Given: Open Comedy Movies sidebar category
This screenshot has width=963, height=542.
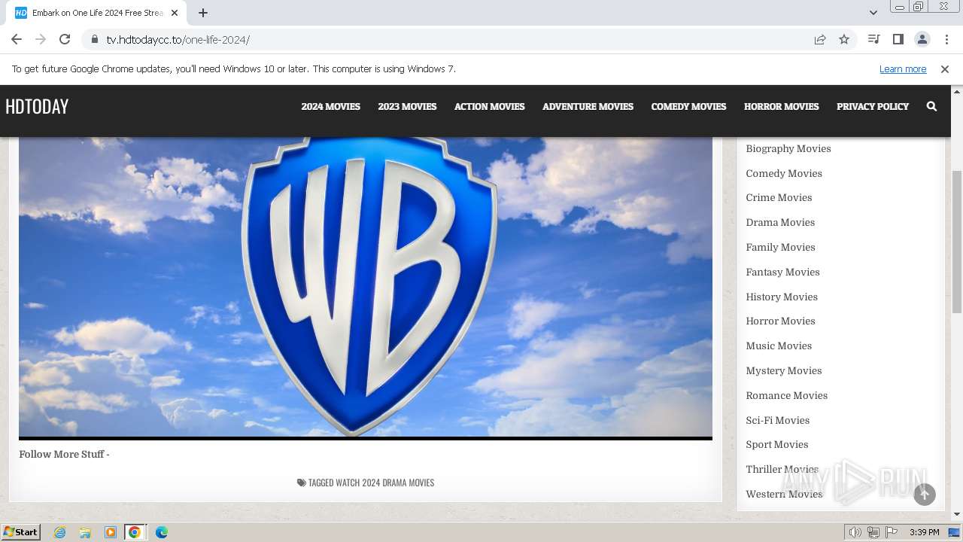Looking at the screenshot, I should coord(784,174).
